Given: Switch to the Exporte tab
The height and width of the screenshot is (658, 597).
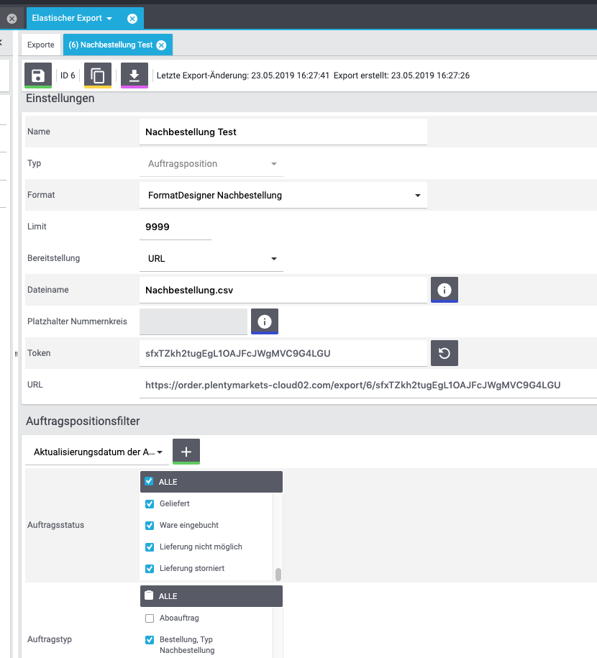Looking at the screenshot, I should (x=41, y=45).
